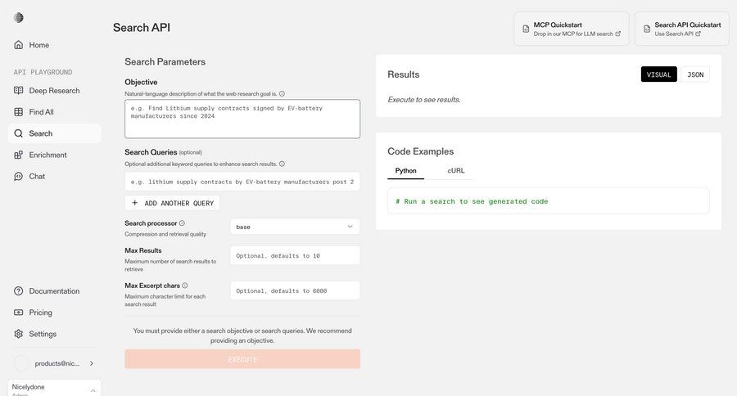The height and width of the screenshot is (396, 737).
Task: Open Documentation from the sidebar
Action: click(54, 291)
